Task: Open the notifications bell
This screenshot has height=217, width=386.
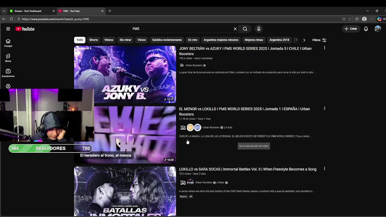Action: click(x=366, y=29)
